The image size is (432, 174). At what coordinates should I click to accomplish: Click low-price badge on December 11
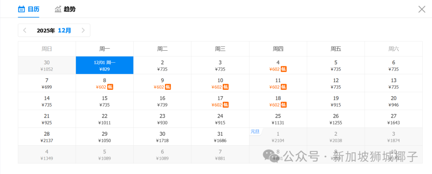click(x=284, y=87)
